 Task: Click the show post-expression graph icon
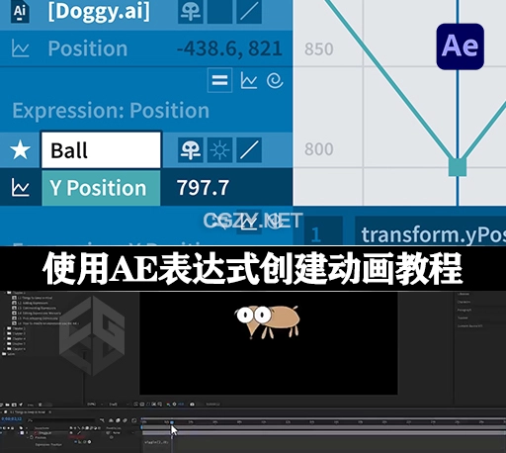point(249,80)
